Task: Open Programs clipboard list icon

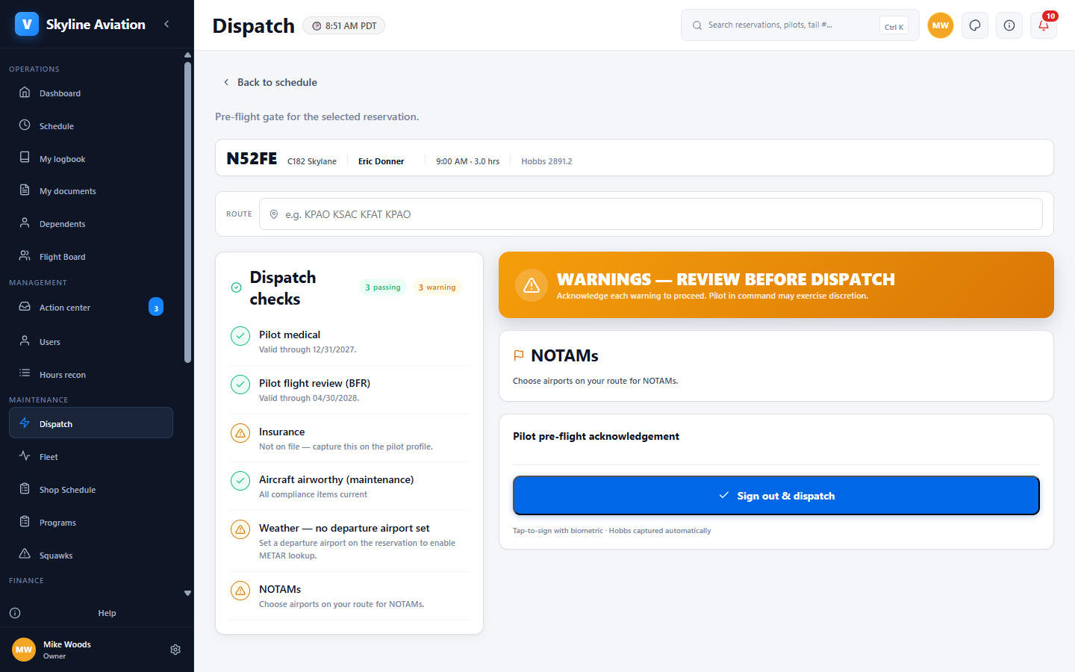Action: [x=25, y=522]
